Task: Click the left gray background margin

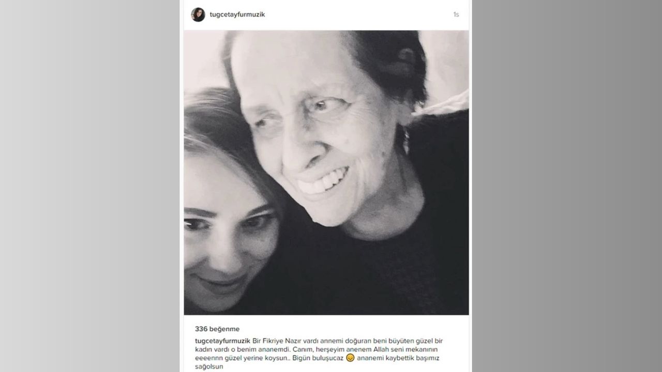Action: [x=88, y=186]
